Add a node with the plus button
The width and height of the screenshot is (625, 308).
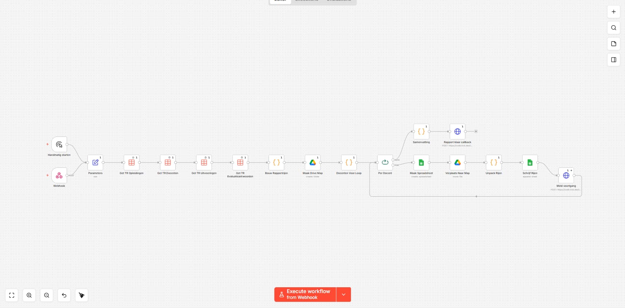pos(614,12)
